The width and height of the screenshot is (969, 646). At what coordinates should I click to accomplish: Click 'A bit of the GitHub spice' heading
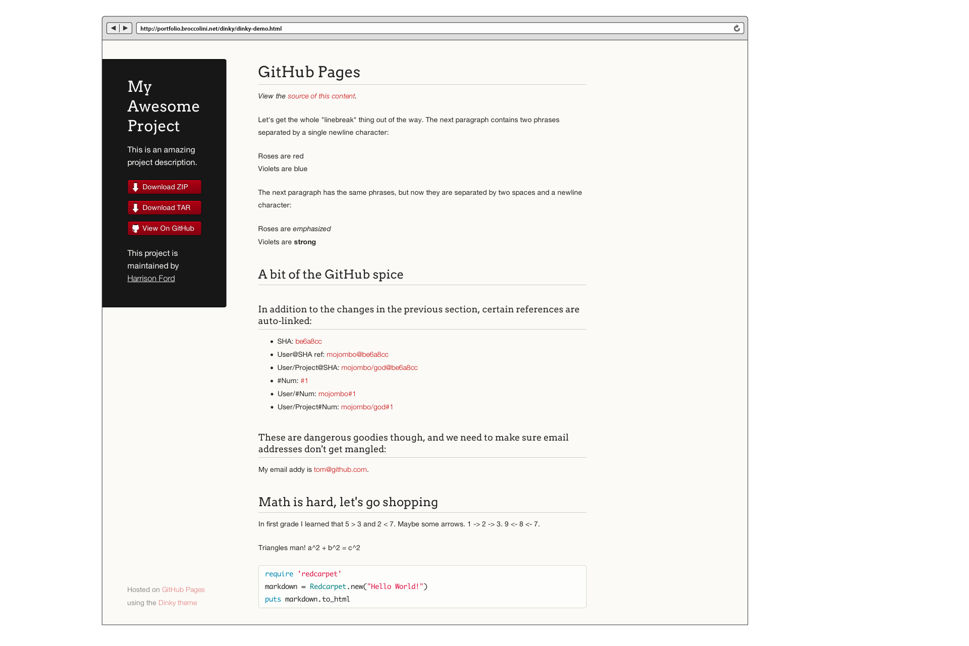tap(331, 275)
